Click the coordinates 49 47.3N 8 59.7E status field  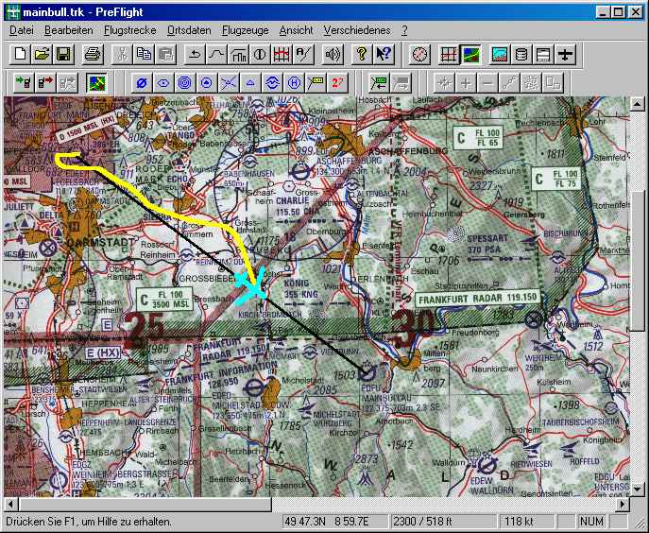tap(335, 521)
